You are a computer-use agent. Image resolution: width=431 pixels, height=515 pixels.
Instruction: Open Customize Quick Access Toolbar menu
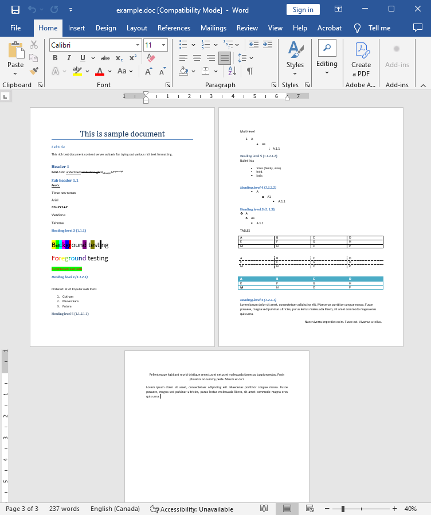pos(70,10)
